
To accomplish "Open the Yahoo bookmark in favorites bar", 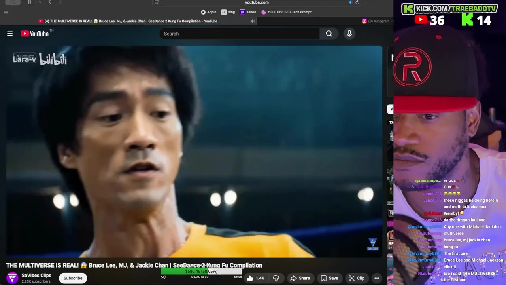I will pyautogui.click(x=248, y=12).
